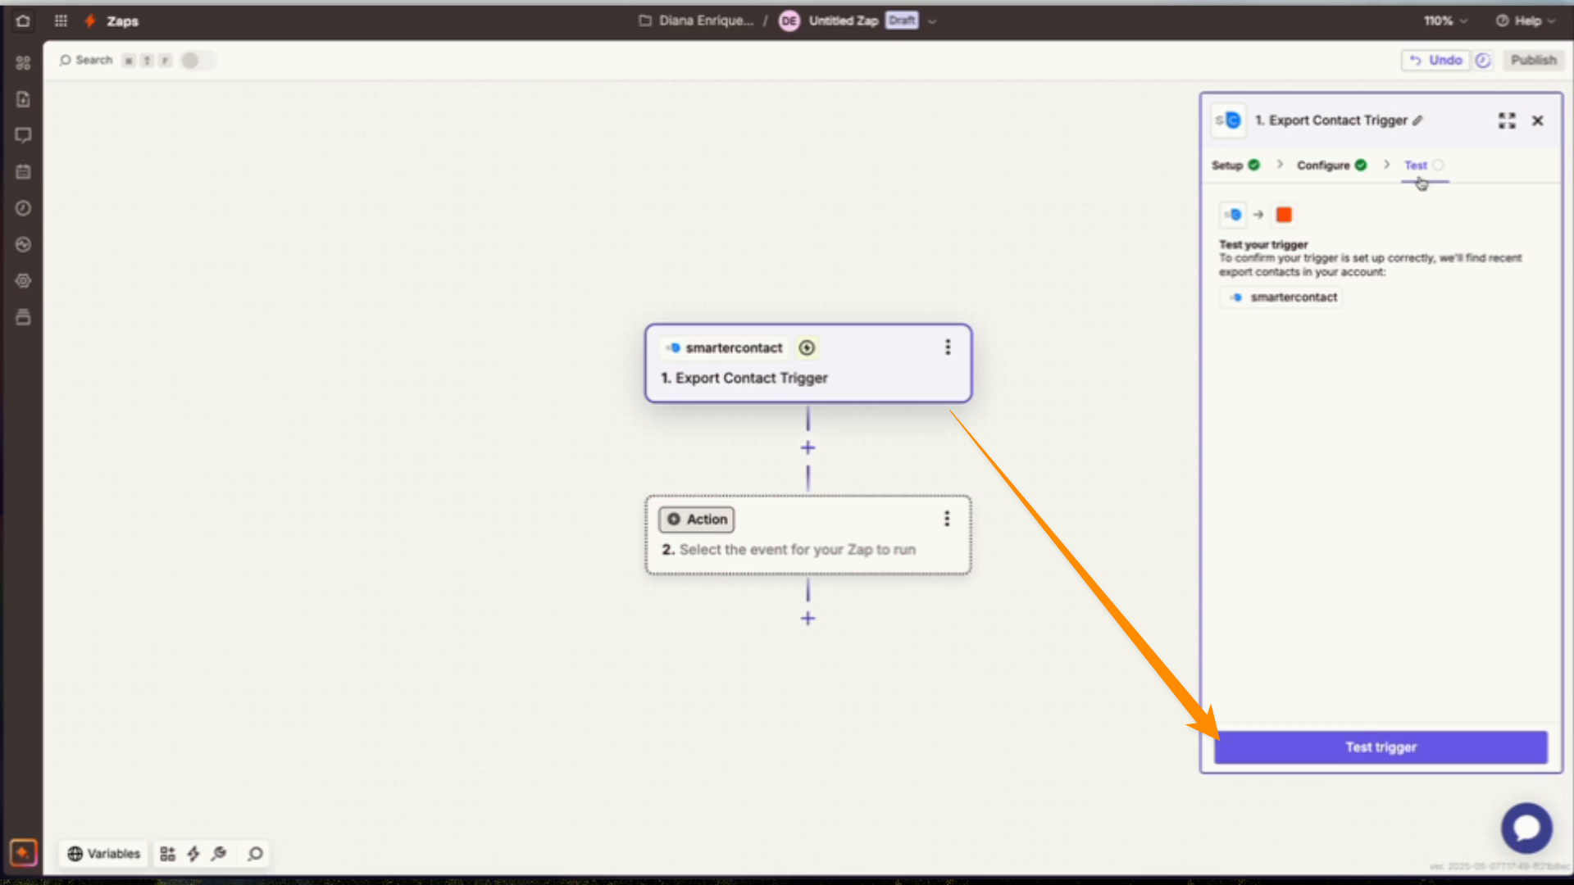
Task: Click the Test trigger button
Action: pos(1381,747)
